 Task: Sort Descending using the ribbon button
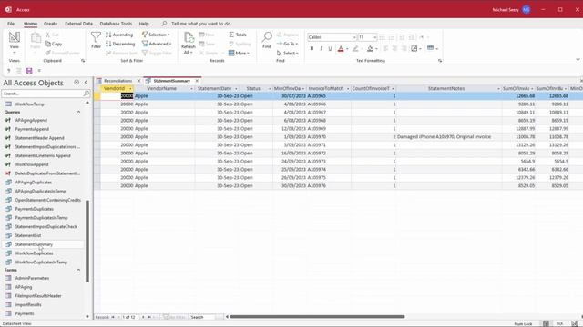pos(120,44)
